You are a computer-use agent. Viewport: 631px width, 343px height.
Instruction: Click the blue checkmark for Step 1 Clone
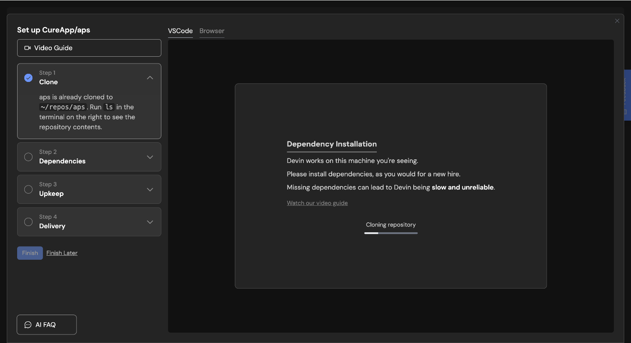(28, 78)
